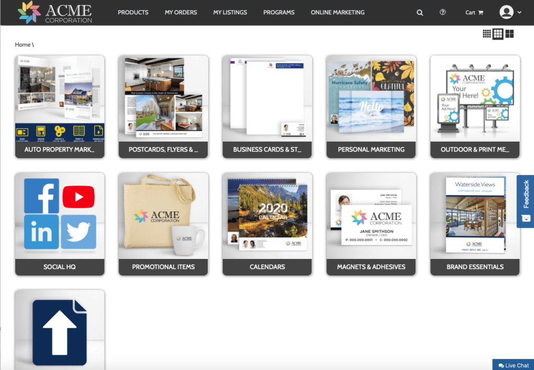Click the Help question mark icon
Viewport: 534px width, 370px height.
click(443, 12)
